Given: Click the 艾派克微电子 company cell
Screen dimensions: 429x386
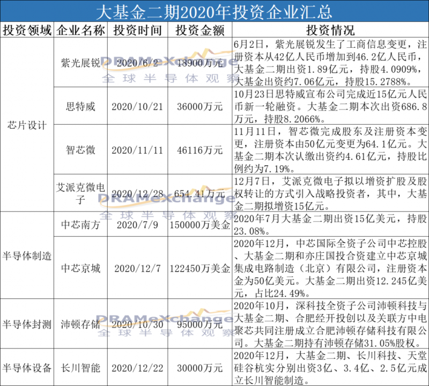Looking at the screenshot, I should coord(80,192).
